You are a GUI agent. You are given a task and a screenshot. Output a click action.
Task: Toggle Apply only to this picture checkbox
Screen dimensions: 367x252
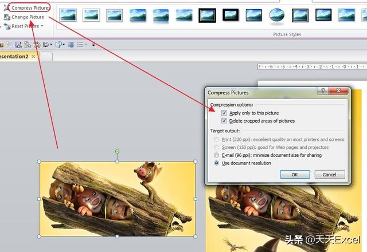coord(224,113)
